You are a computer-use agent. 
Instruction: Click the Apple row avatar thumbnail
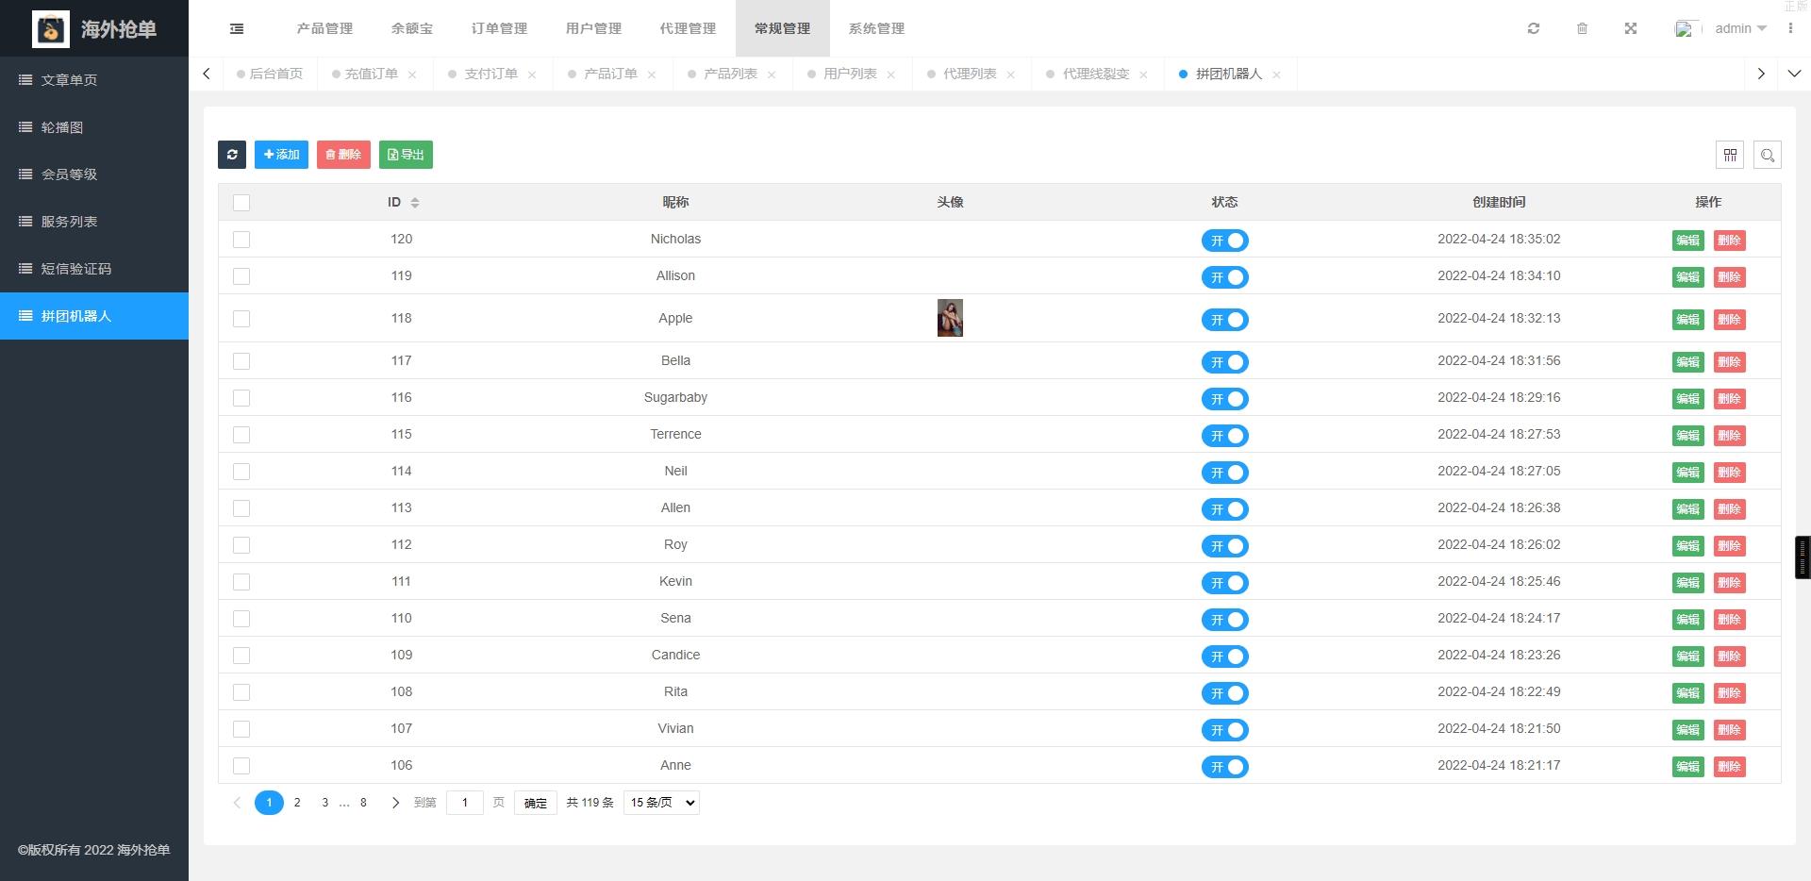[950, 319]
